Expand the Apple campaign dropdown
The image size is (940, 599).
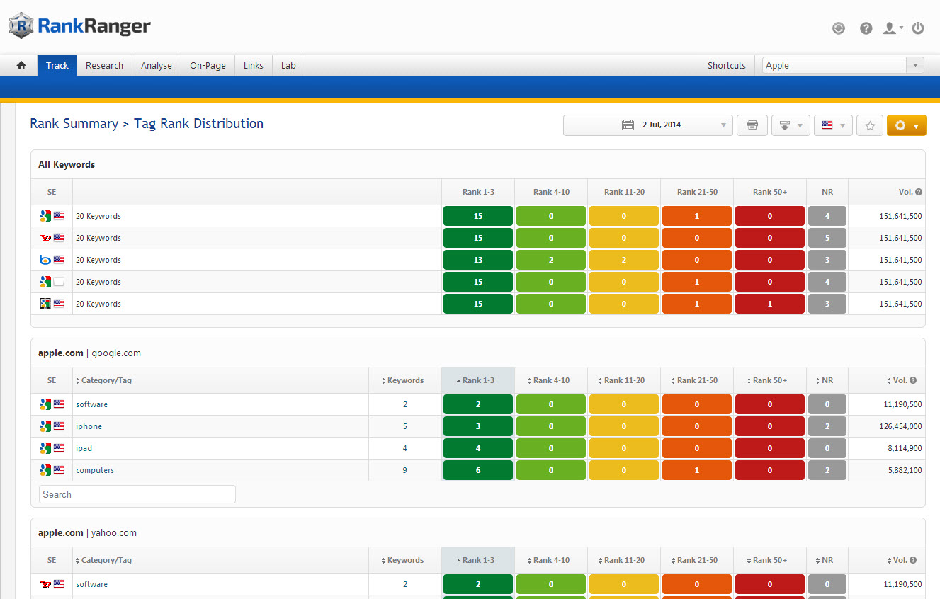click(x=914, y=65)
